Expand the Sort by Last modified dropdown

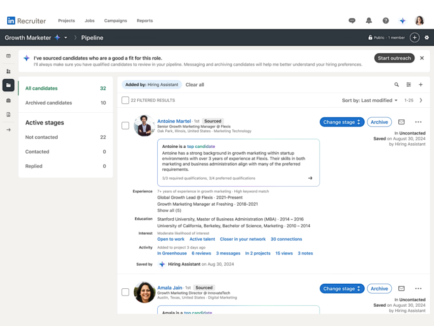[x=370, y=100]
